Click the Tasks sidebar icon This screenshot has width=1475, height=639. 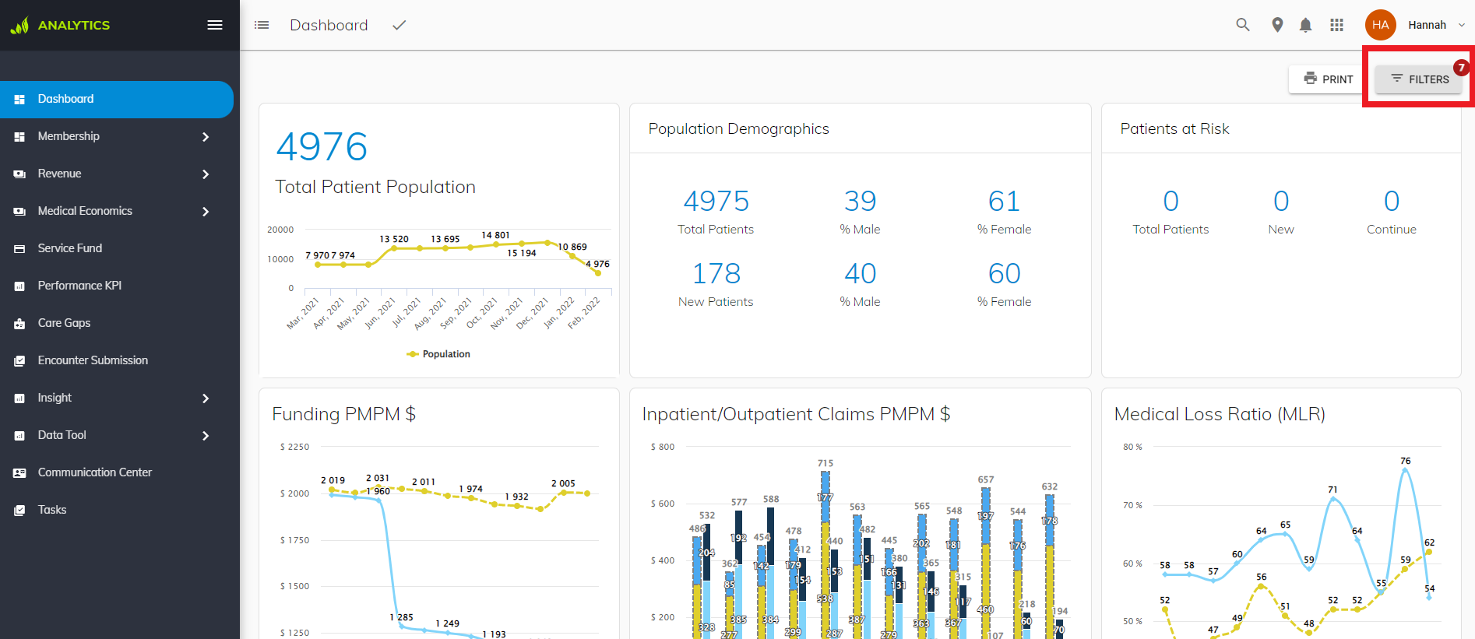19,511
